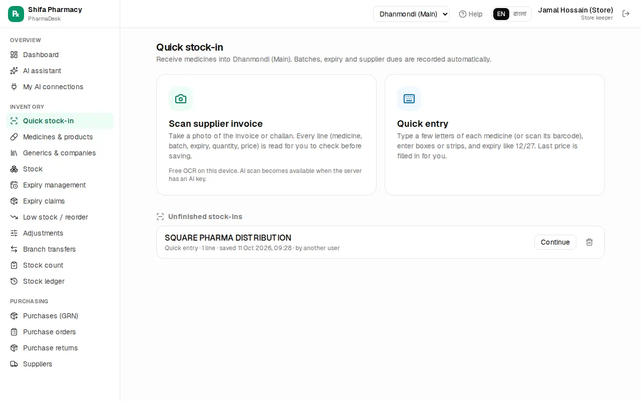Open Purchase returns in sidebar
641x401 pixels.
click(x=60, y=348)
